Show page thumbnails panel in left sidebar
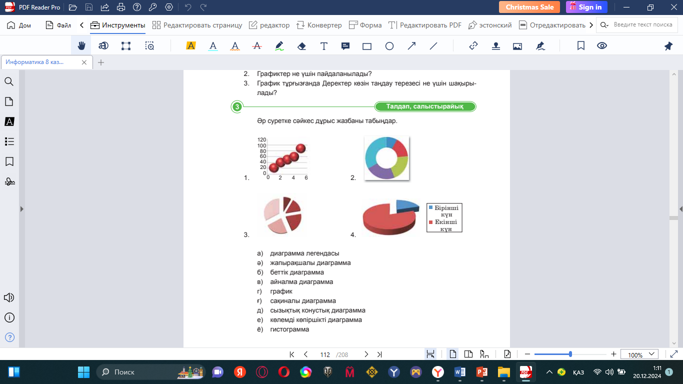 click(x=9, y=101)
